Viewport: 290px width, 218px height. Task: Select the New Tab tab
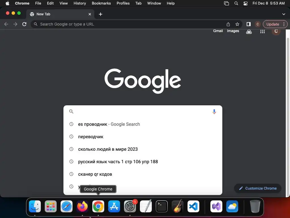(60, 14)
